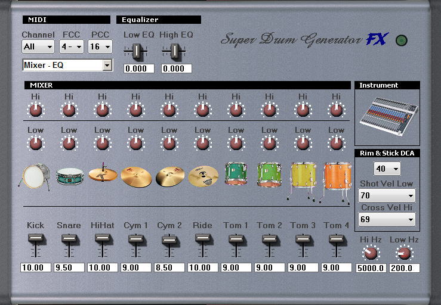Click the Ride channel Low knob
This screenshot has height=305, width=441.
pyautogui.click(x=202, y=143)
